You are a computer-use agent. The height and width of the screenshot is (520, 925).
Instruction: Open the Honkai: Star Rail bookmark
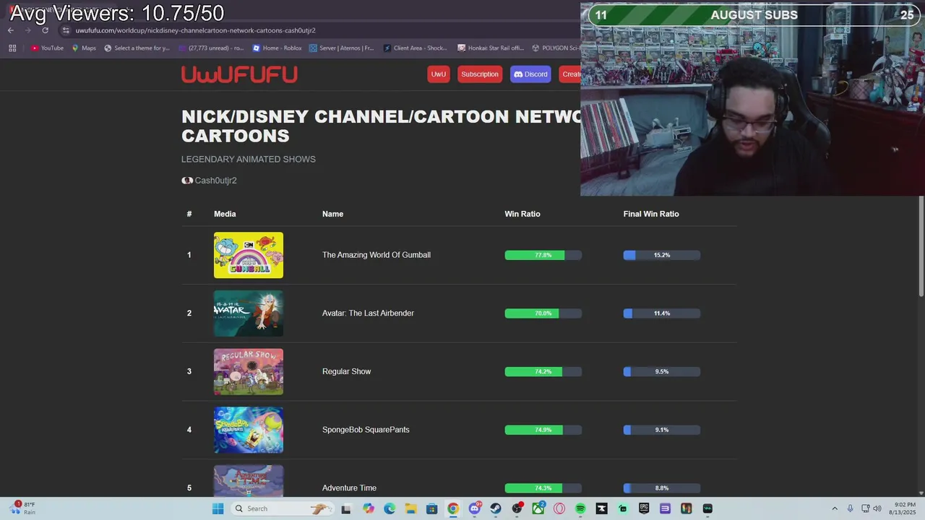pos(490,48)
